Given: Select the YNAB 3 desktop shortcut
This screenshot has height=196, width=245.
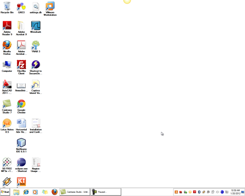Looking at the screenshot, I should point(36,45).
